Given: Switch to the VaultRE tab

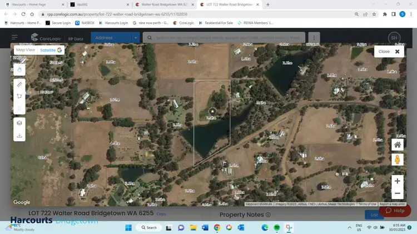Looking at the screenshot, I should 99,4.
